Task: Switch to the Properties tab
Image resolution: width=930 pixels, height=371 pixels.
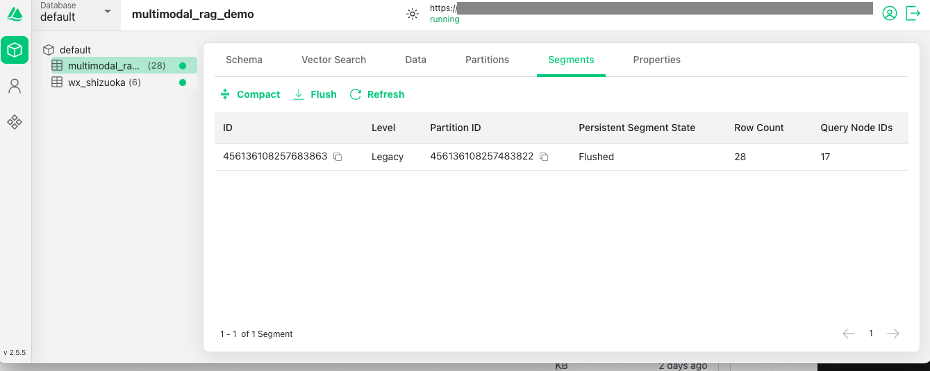Action: pyautogui.click(x=656, y=60)
